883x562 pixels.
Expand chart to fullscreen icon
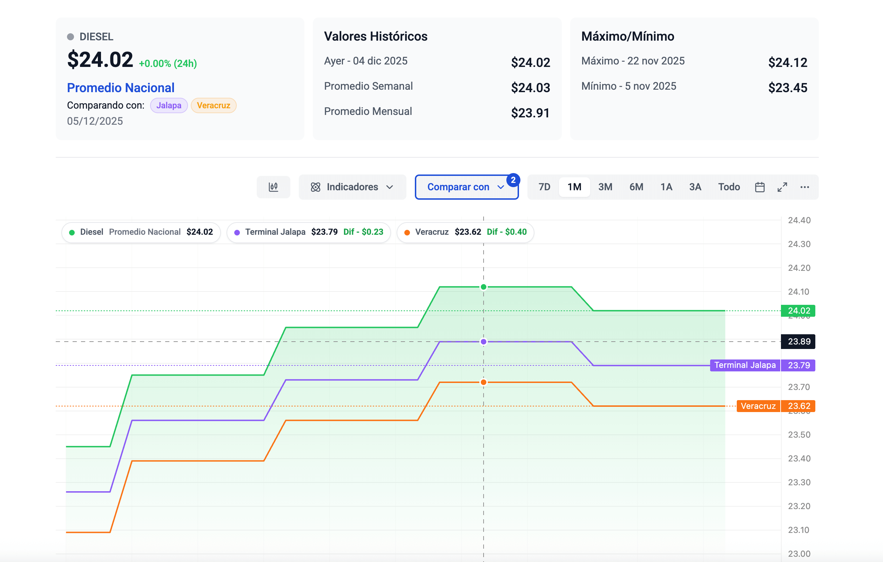(x=782, y=187)
